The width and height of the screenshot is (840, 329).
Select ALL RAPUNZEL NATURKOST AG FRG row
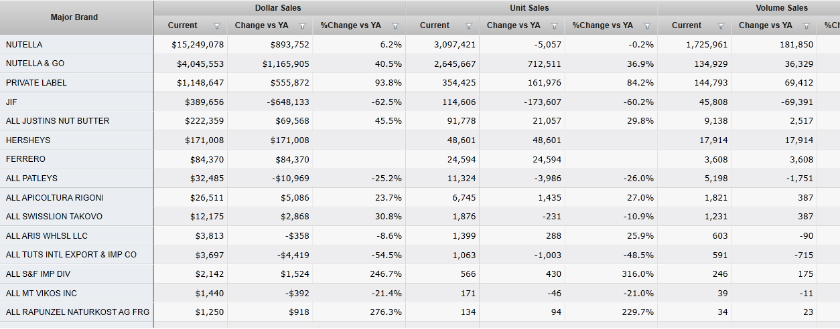78,312
